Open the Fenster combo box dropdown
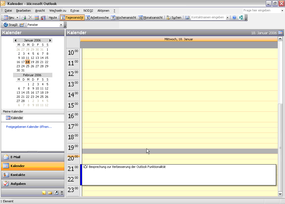The height and width of the screenshot is (204, 285). (x=61, y=25)
